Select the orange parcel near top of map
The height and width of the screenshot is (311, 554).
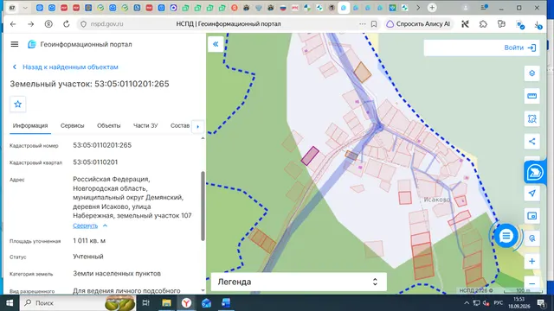(x=362, y=72)
